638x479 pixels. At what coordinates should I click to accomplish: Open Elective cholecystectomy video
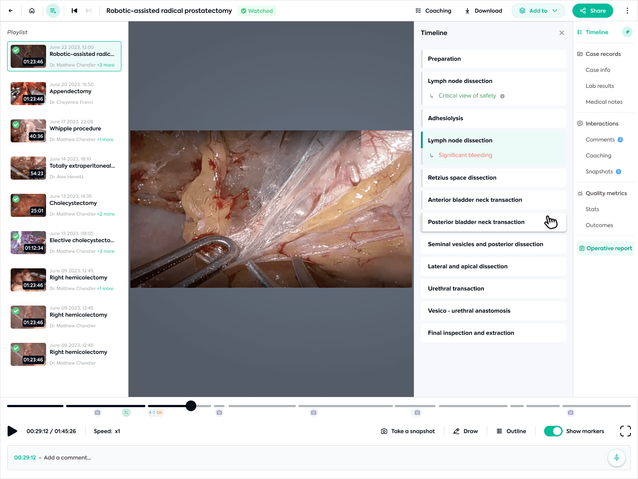coord(64,243)
